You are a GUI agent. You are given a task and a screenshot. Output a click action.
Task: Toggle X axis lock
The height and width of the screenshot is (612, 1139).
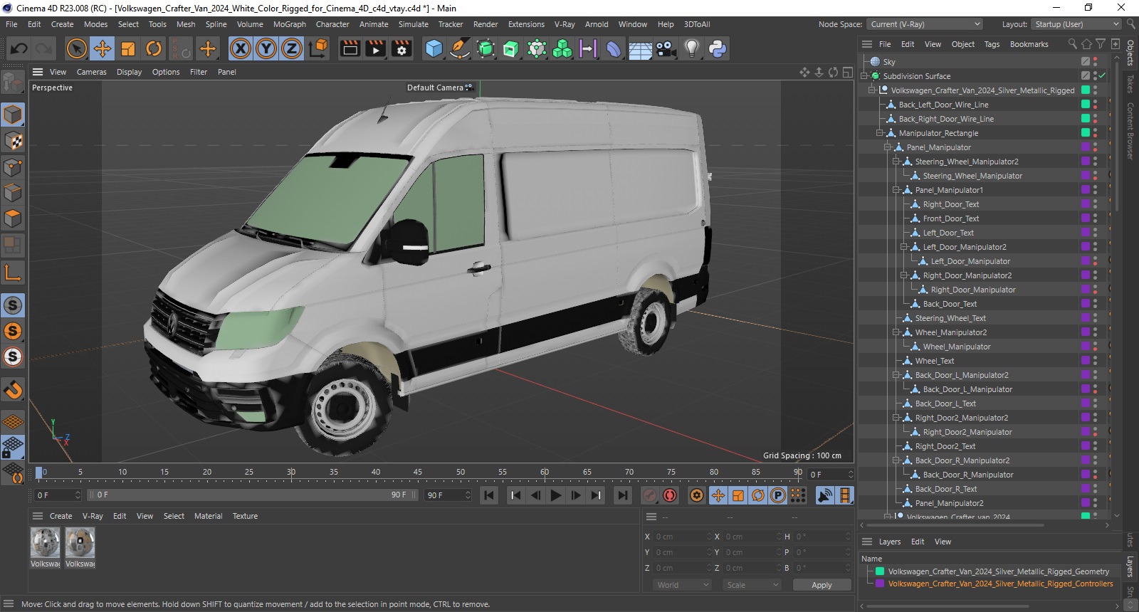point(241,48)
